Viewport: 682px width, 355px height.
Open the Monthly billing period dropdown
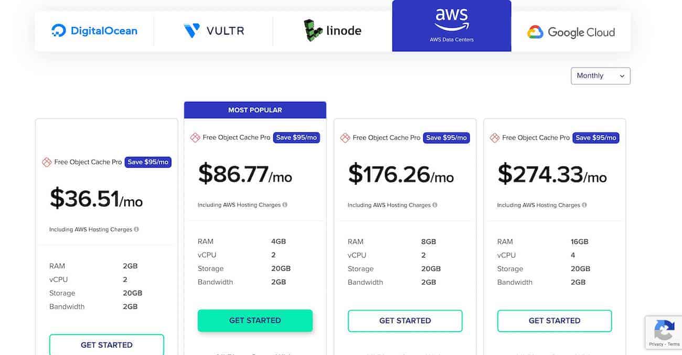pos(601,76)
